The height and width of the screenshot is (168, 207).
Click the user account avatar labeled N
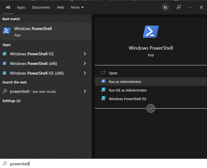pyautogui.click(x=165, y=7)
